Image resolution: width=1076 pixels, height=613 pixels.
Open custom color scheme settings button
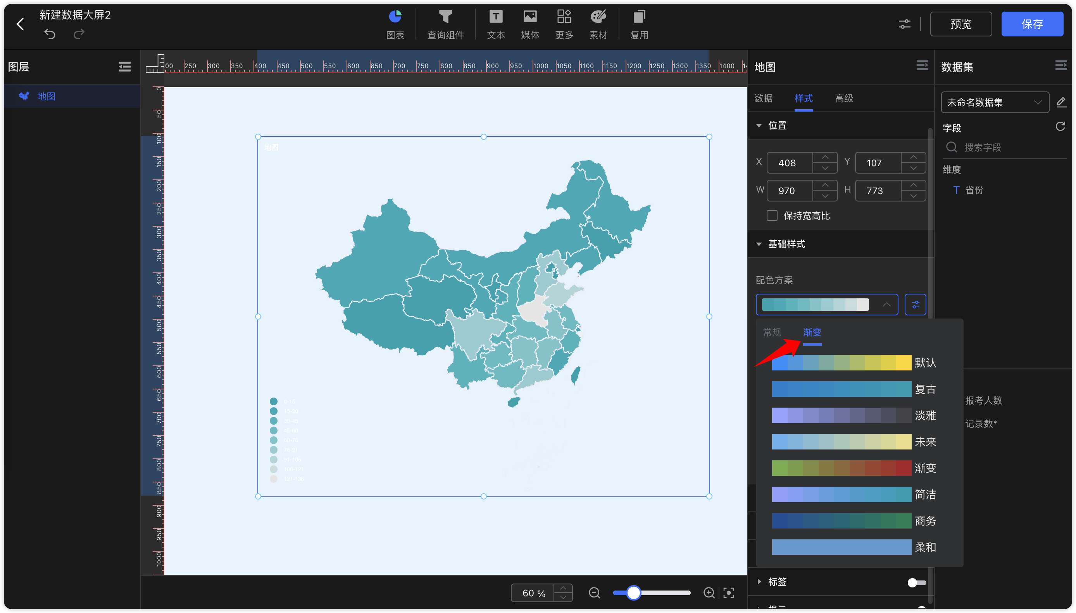pos(915,305)
